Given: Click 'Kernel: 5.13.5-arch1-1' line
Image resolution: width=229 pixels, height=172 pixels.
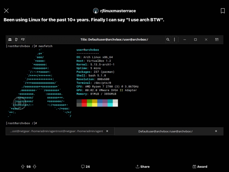Looking at the screenshot, I should [95, 64].
